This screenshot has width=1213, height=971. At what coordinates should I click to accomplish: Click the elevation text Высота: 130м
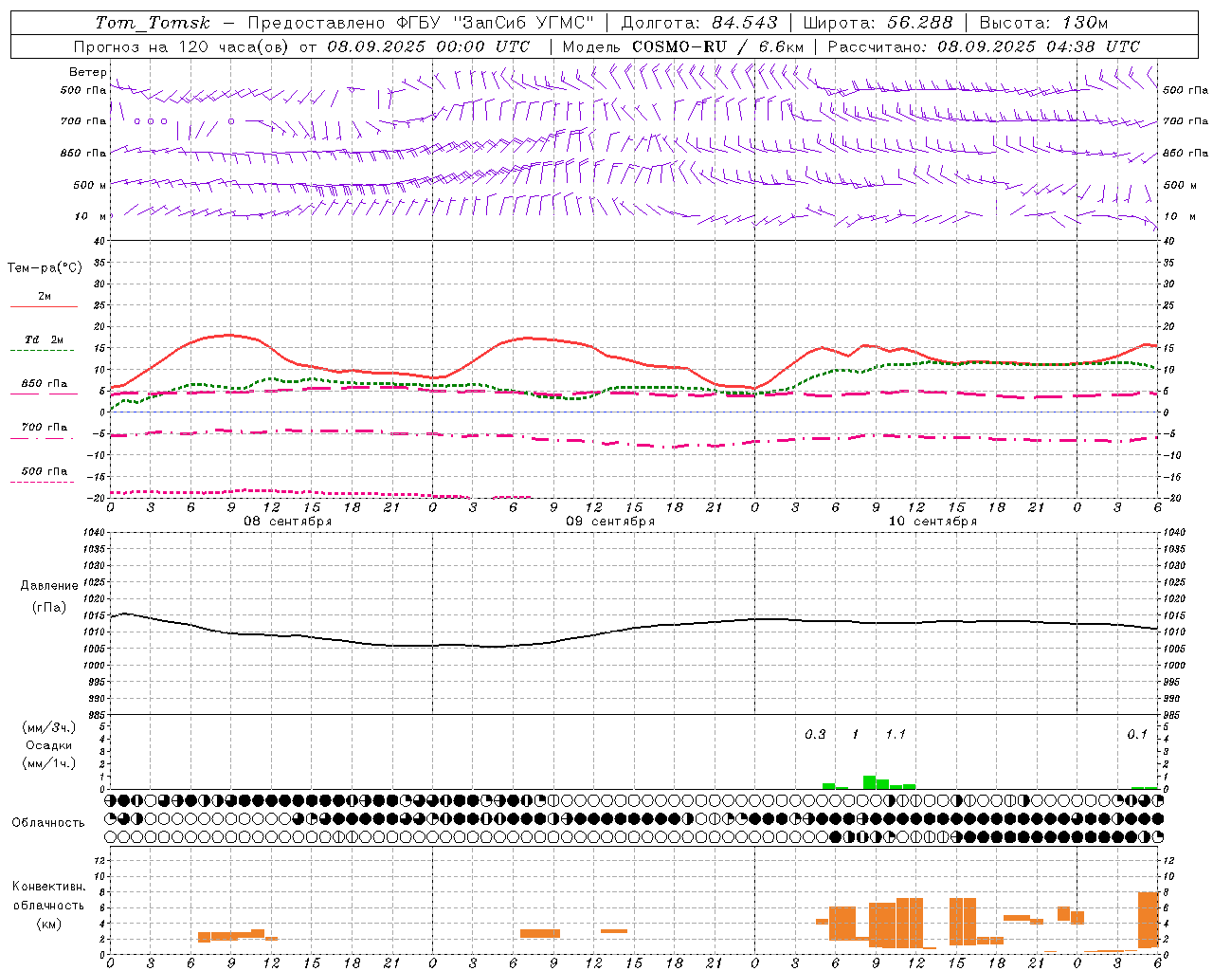pyautogui.click(x=1043, y=23)
